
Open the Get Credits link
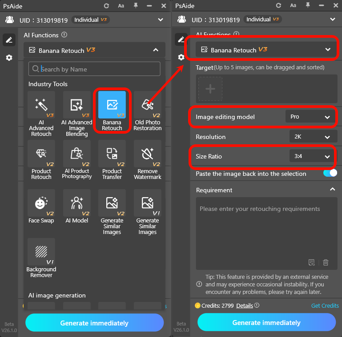(325, 305)
